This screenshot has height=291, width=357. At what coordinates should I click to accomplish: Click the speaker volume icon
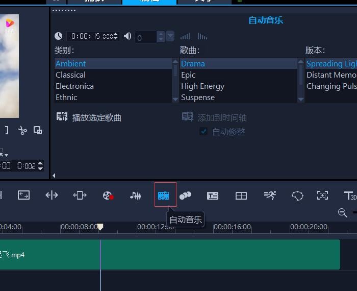coord(127,36)
